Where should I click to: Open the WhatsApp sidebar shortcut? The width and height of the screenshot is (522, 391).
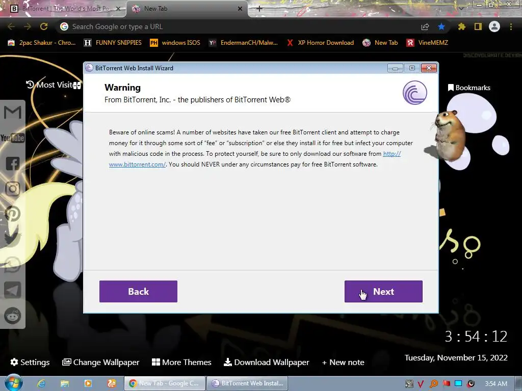pyautogui.click(x=13, y=265)
